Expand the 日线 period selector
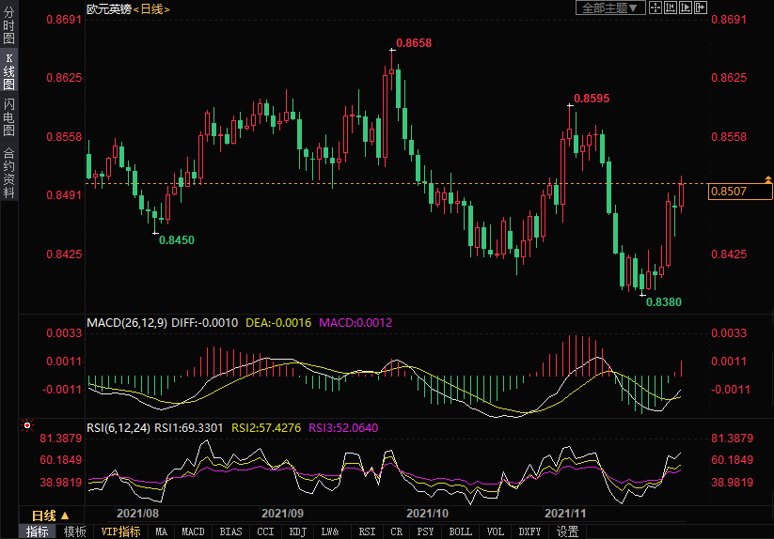Viewport: 774px width, 539px height. [x=51, y=516]
